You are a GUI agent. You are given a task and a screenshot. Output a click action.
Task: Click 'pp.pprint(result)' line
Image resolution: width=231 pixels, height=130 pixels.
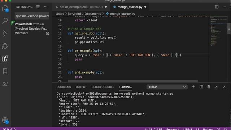90,42
